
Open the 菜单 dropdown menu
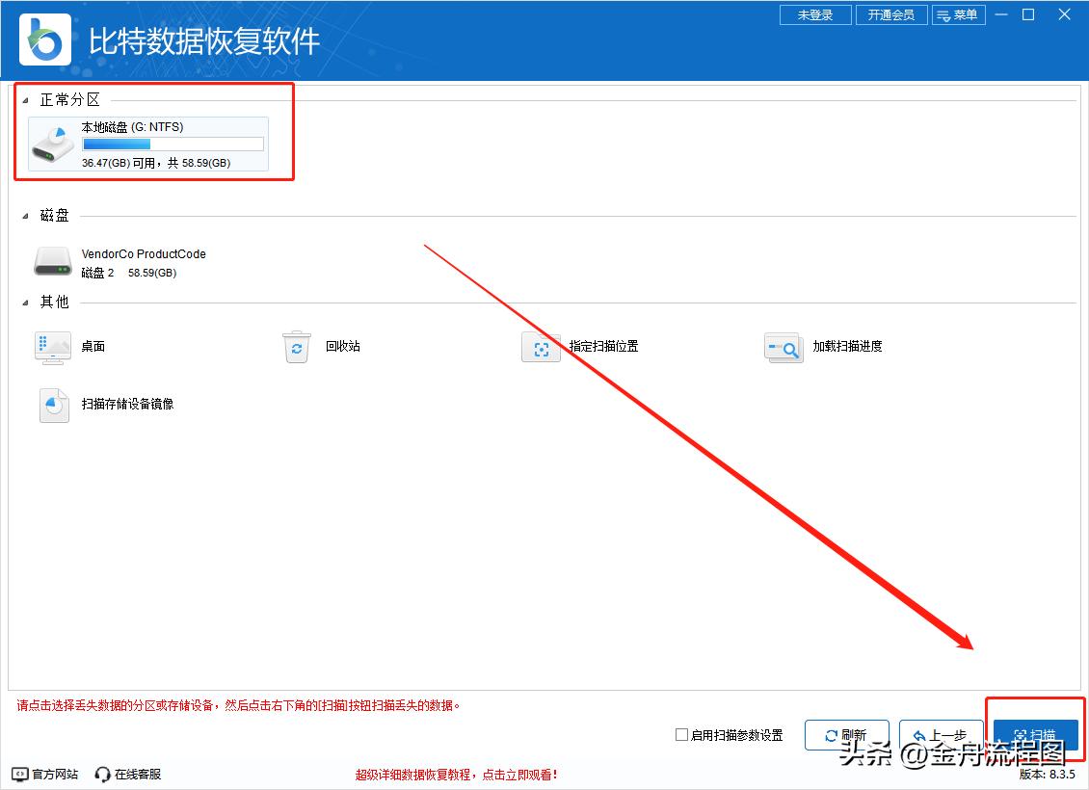[959, 14]
